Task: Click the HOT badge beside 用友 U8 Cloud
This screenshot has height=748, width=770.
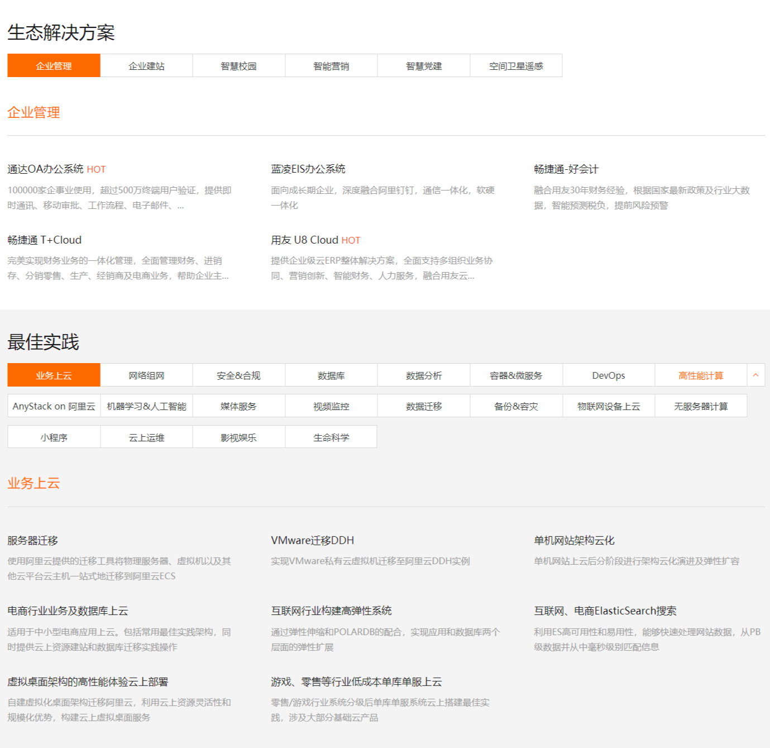Action: pos(351,240)
